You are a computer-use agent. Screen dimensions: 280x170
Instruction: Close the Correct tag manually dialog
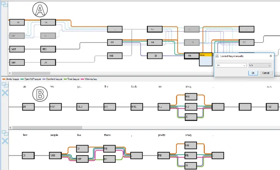pyautogui.click(x=271, y=56)
